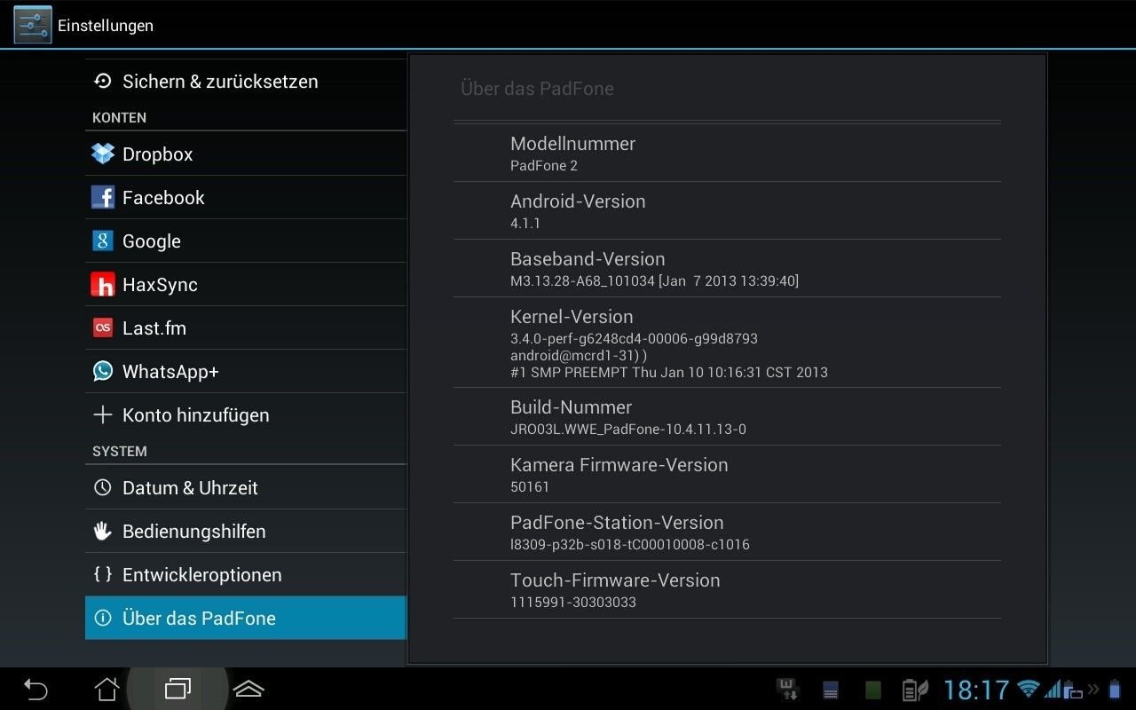The image size is (1136, 710).
Task: Open Entwickleroptionen
Action: 246,574
